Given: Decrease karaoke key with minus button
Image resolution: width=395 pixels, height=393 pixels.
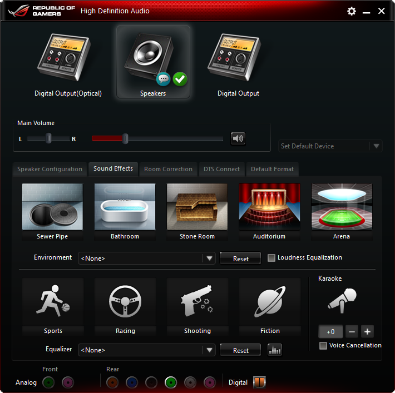Looking at the screenshot, I should [352, 331].
